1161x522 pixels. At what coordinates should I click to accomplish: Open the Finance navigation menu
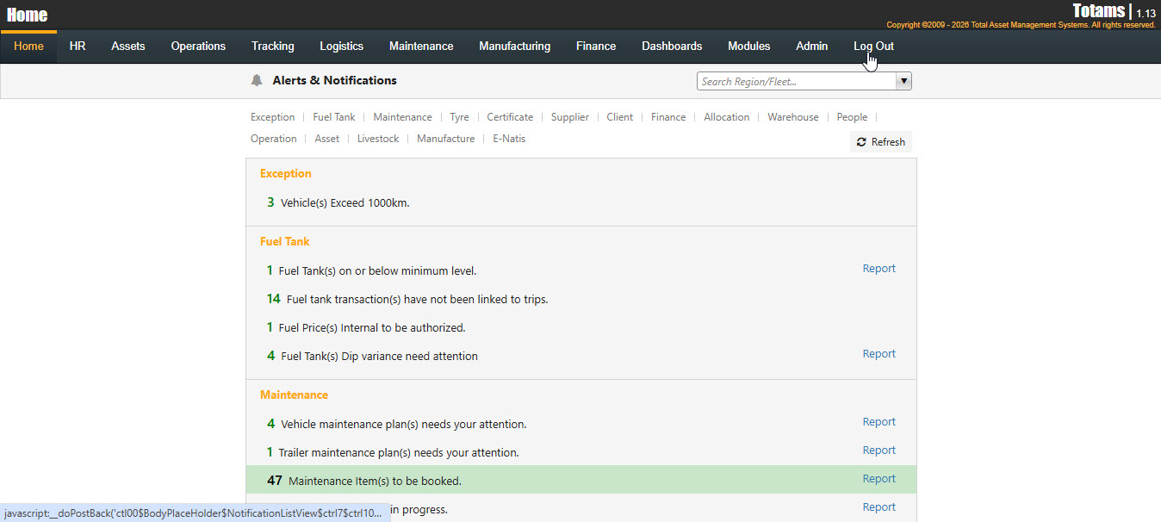(x=596, y=47)
